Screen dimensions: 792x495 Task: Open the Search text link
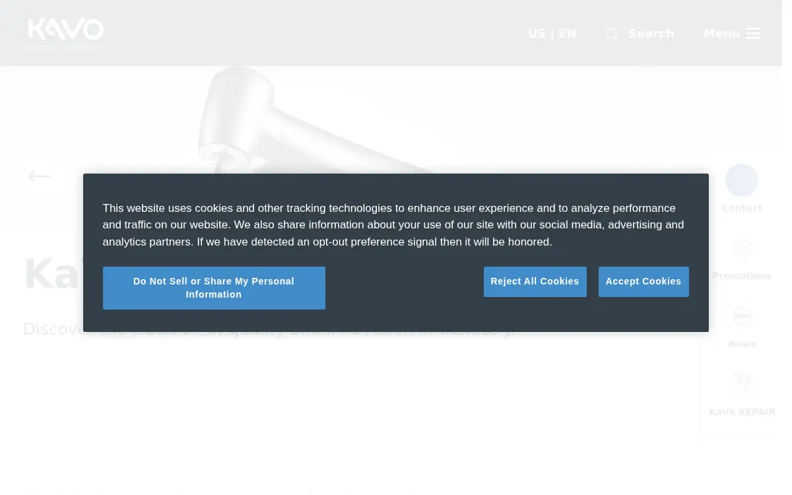point(651,34)
